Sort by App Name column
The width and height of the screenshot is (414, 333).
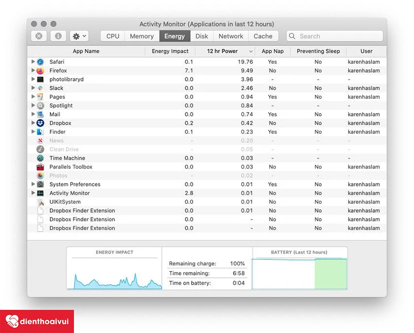pyautogui.click(x=86, y=51)
